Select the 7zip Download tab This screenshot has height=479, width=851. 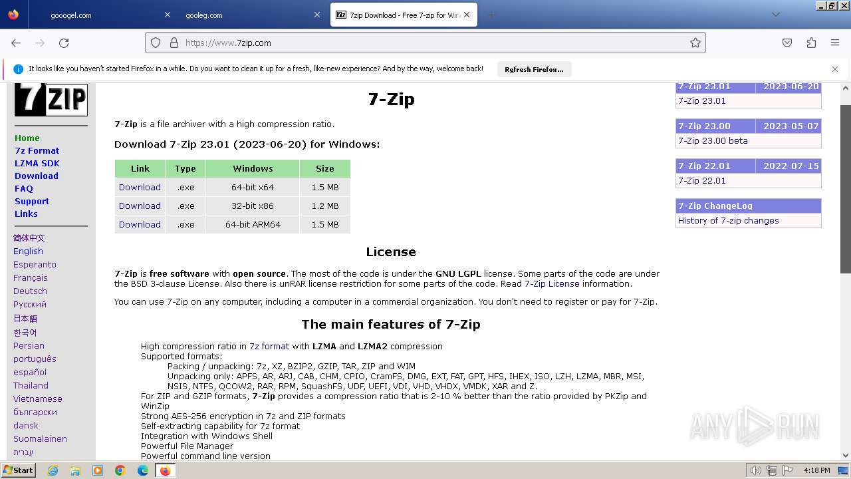click(x=404, y=15)
